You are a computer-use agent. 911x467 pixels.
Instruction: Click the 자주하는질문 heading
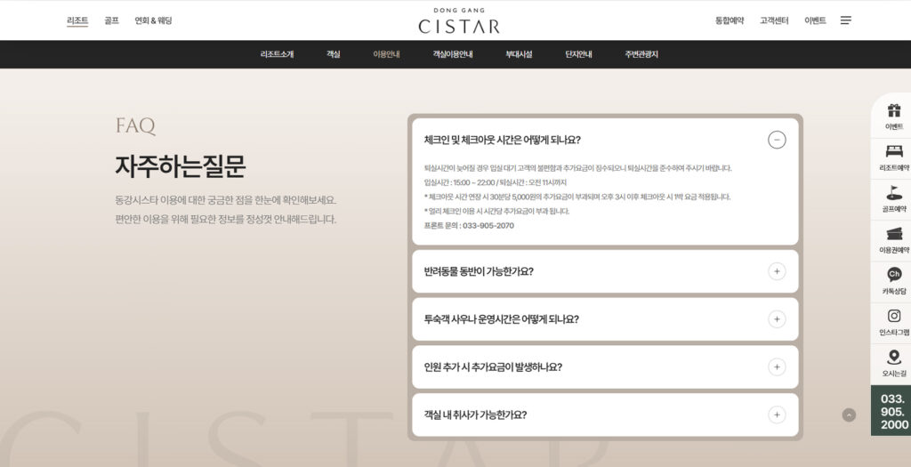click(180, 166)
